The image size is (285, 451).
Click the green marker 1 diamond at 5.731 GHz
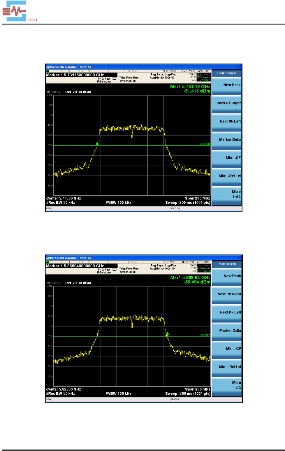[97, 144]
